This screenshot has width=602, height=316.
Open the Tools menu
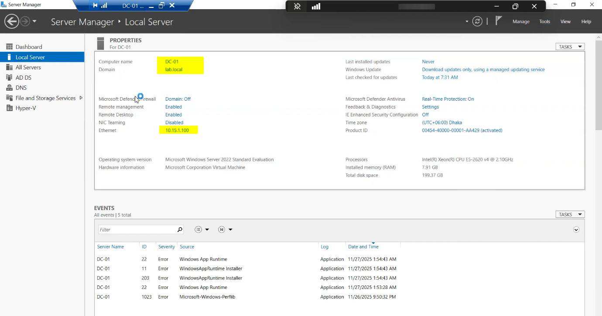tap(544, 21)
